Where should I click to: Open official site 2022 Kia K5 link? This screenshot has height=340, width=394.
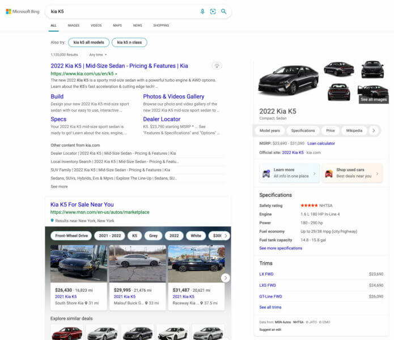[293, 152]
